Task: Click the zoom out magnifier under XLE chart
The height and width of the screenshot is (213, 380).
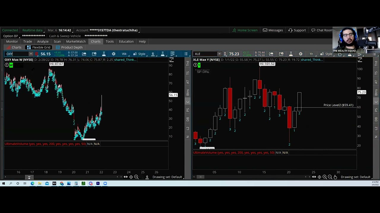Action: [x=330, y=177]
